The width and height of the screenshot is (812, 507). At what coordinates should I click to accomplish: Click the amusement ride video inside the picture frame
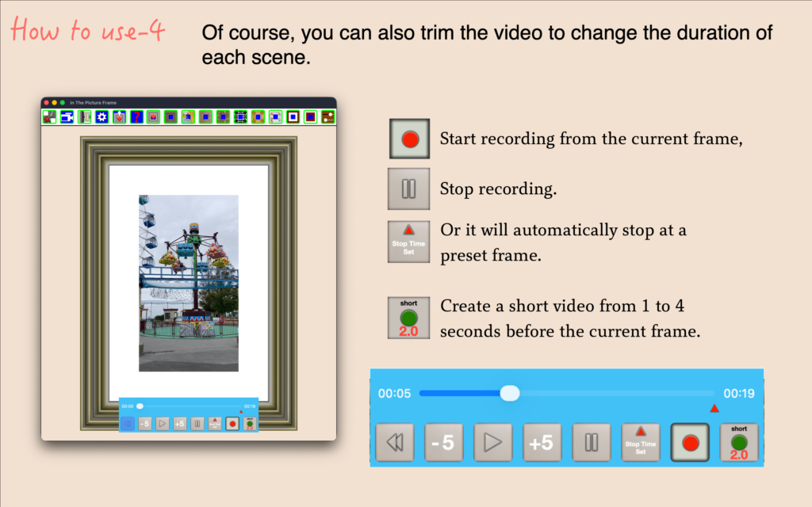click(189, 283)
